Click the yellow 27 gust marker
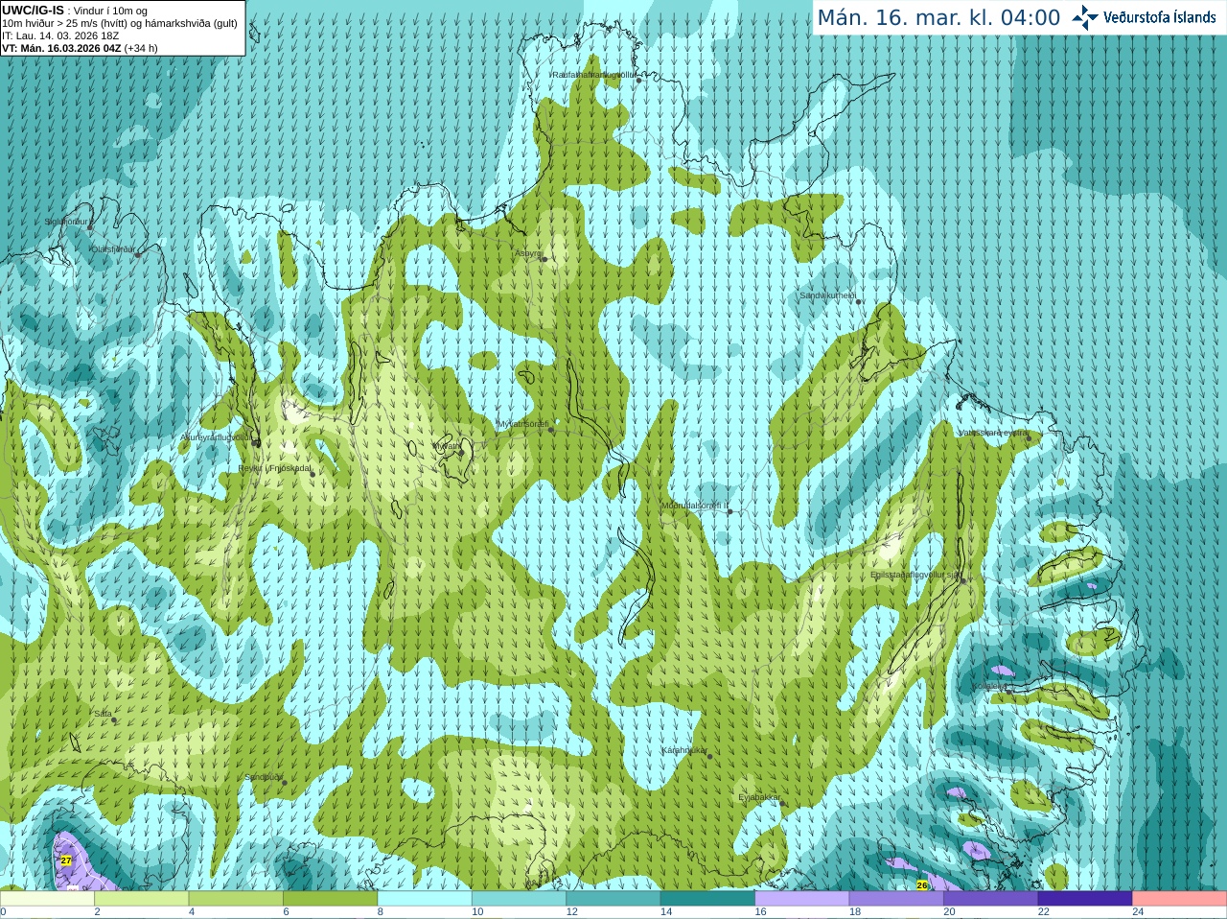Image resolution: width=1227 pixels, height=919 pixels. (66, 860)
